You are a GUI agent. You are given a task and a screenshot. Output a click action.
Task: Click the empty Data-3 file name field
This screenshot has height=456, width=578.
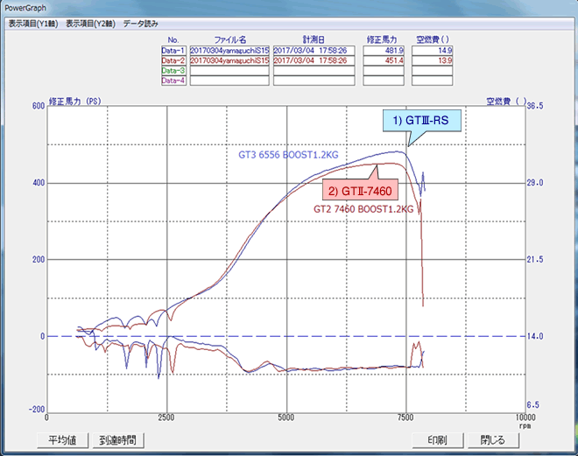[228, 70]
